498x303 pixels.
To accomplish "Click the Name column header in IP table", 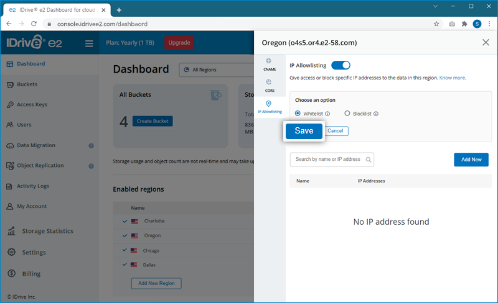I will 303,181.
